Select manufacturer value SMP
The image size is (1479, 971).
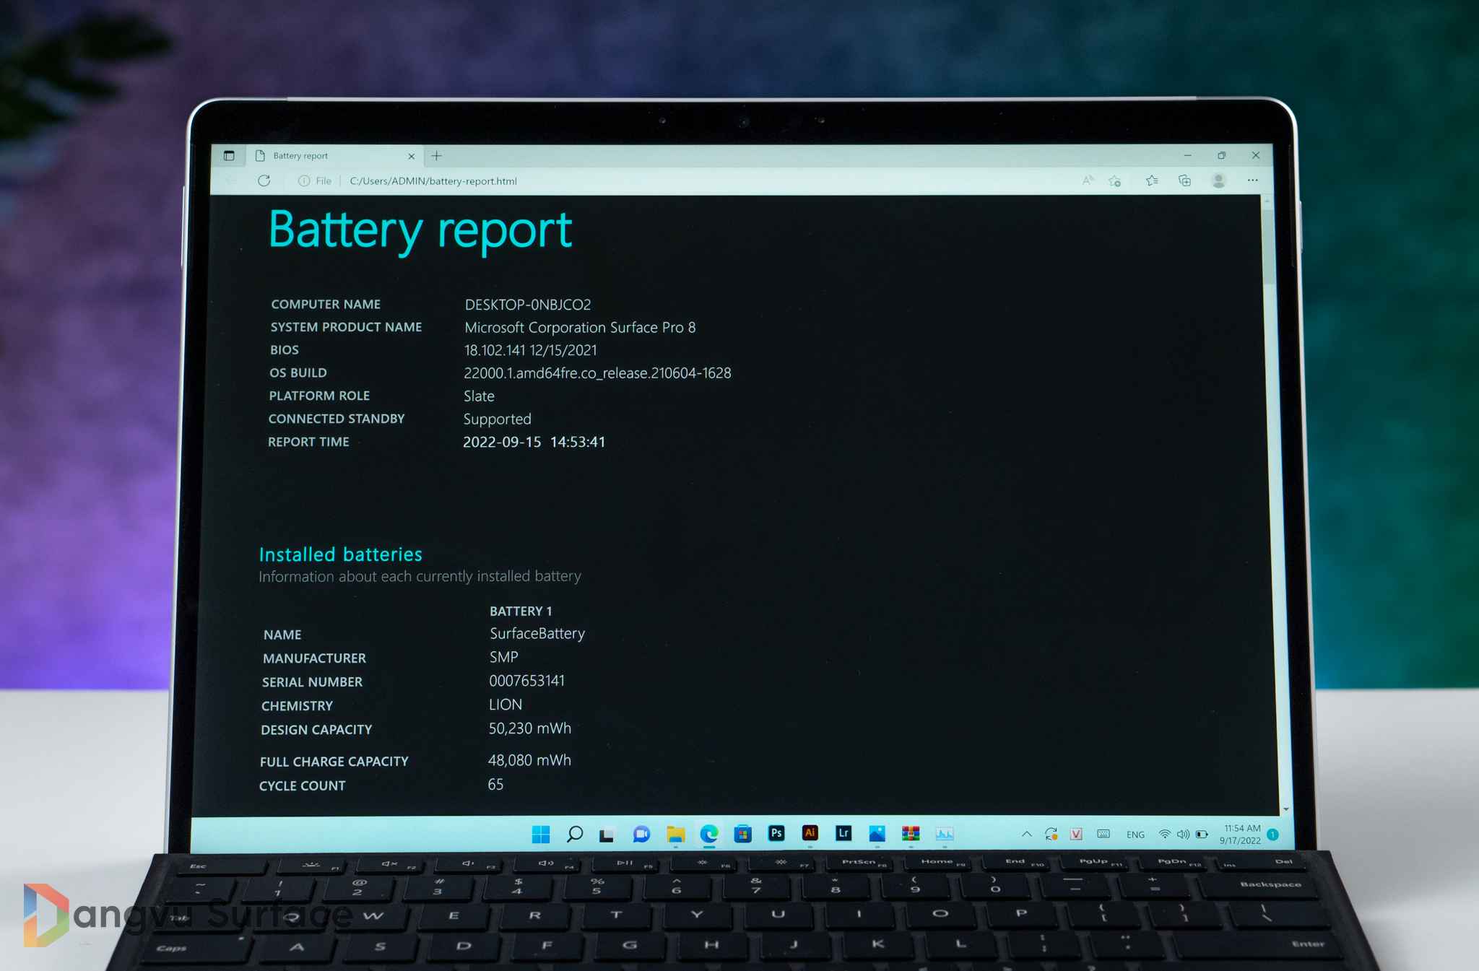pyautogui.click(x=503, y=657)
